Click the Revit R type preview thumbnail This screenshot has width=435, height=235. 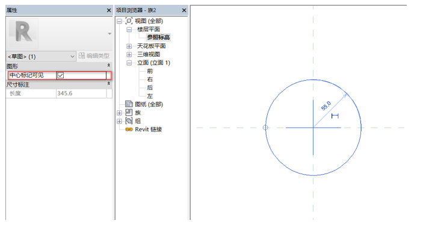[x=23, y=33]
